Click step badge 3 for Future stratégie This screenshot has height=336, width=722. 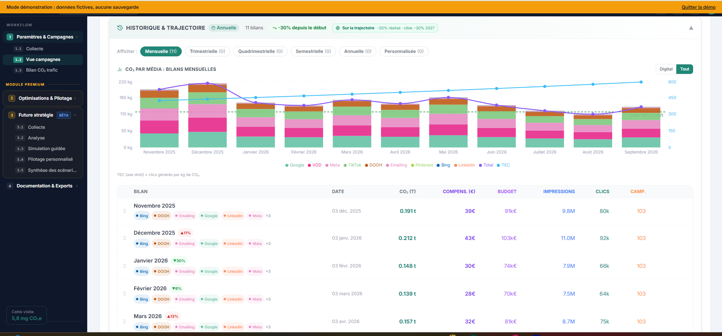coord(12,115)
